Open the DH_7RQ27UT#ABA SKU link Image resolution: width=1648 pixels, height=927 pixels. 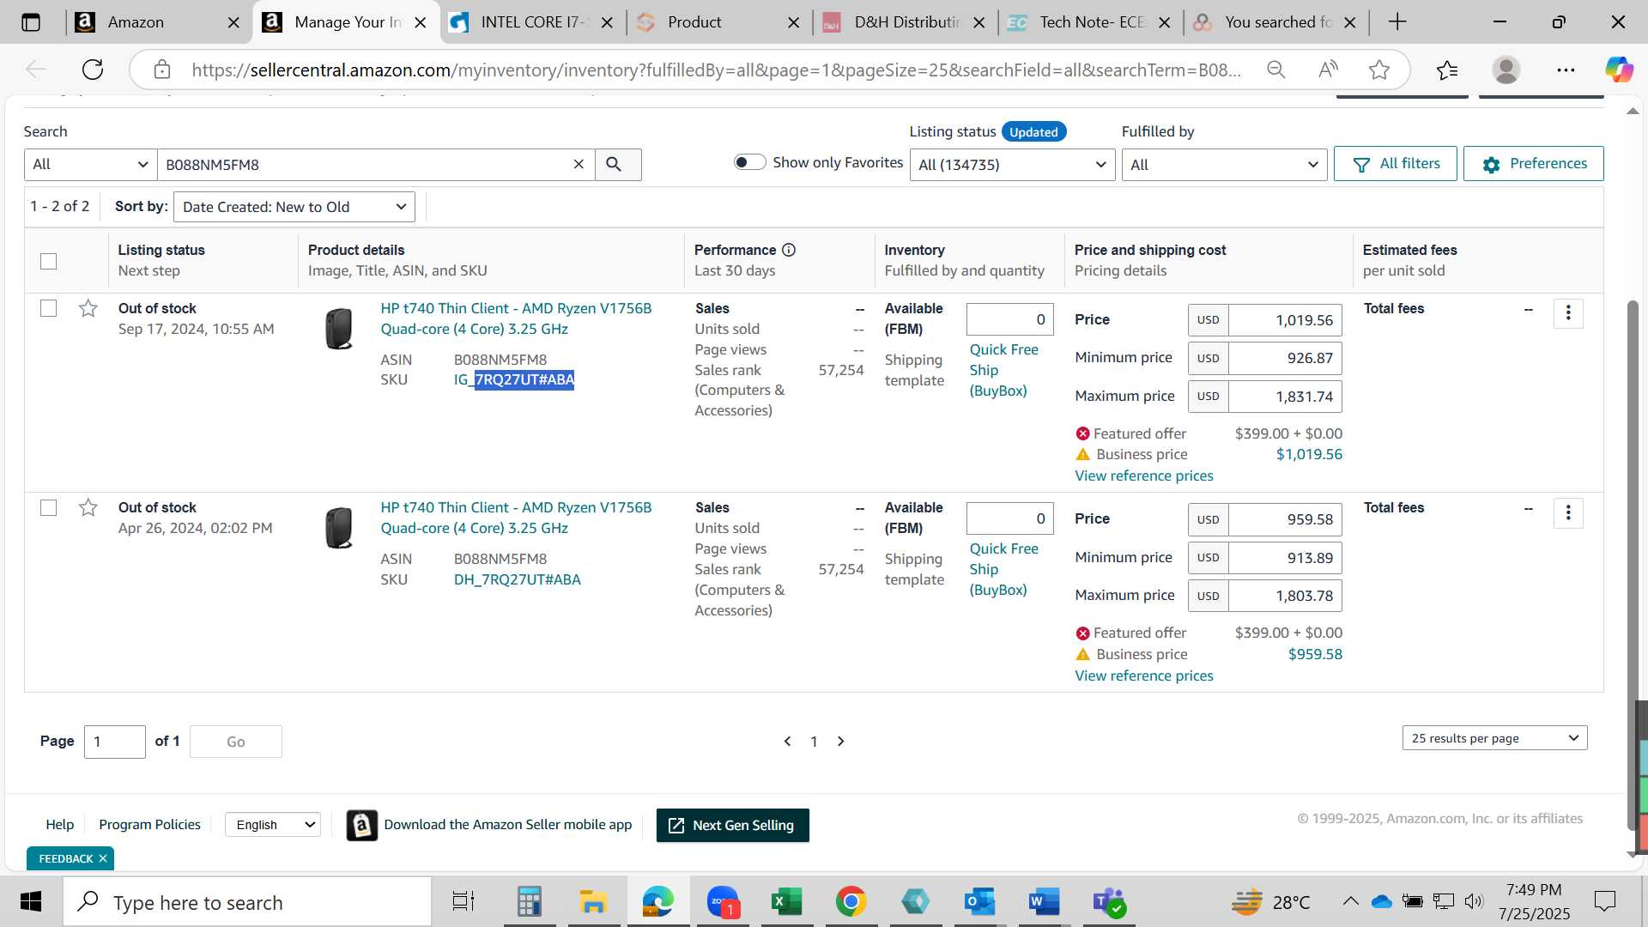pos(517,579)
